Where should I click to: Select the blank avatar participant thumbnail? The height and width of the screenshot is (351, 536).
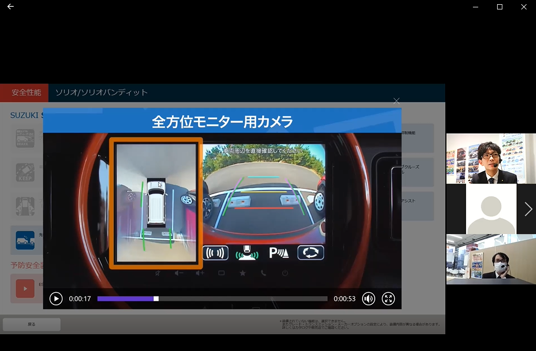pos(491,209)
